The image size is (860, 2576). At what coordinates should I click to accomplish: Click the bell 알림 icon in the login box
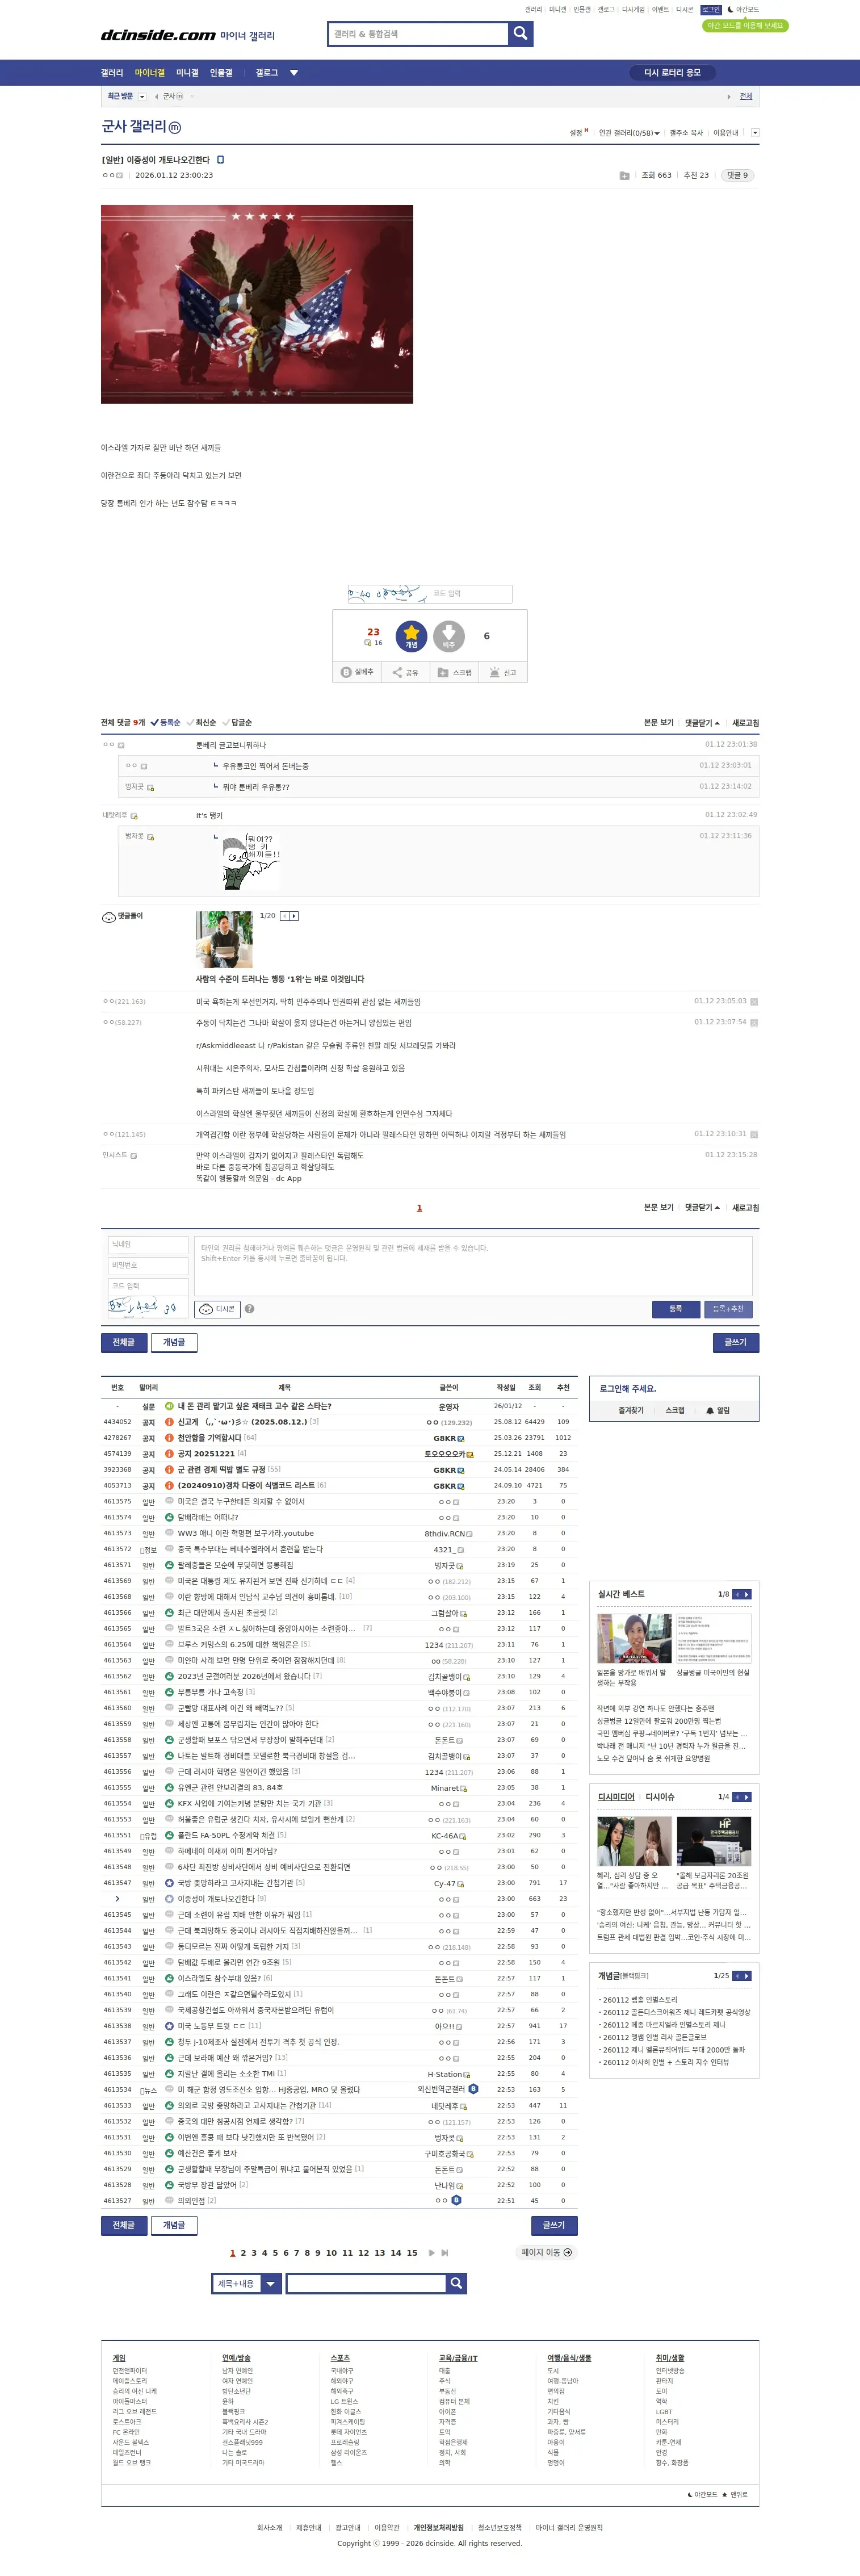pos(710,1410)
